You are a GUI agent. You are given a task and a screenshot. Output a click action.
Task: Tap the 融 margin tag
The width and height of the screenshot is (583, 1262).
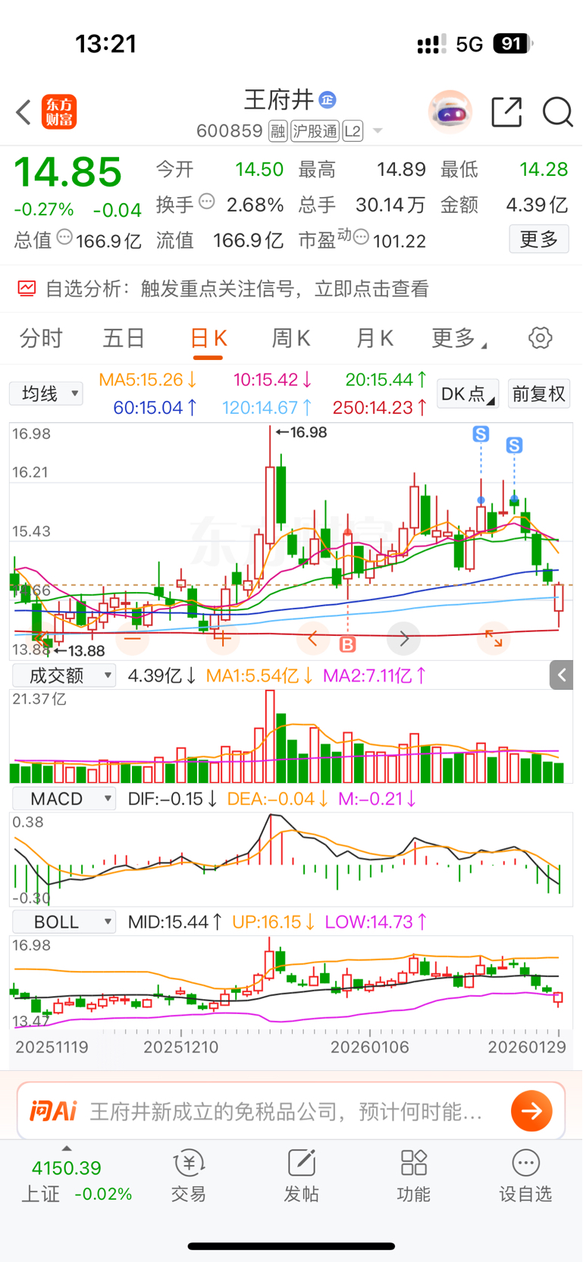[278, 131]
